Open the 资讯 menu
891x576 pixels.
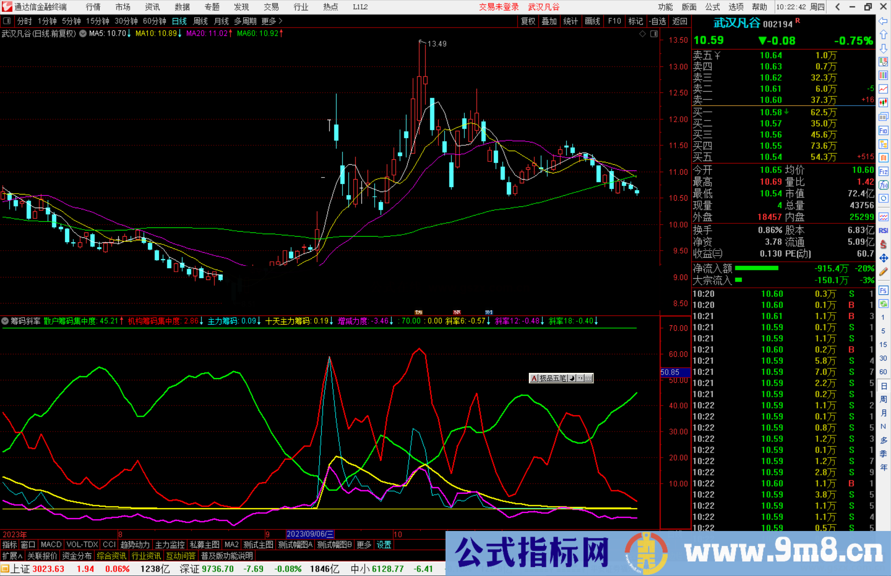click(x=152, y=7)
